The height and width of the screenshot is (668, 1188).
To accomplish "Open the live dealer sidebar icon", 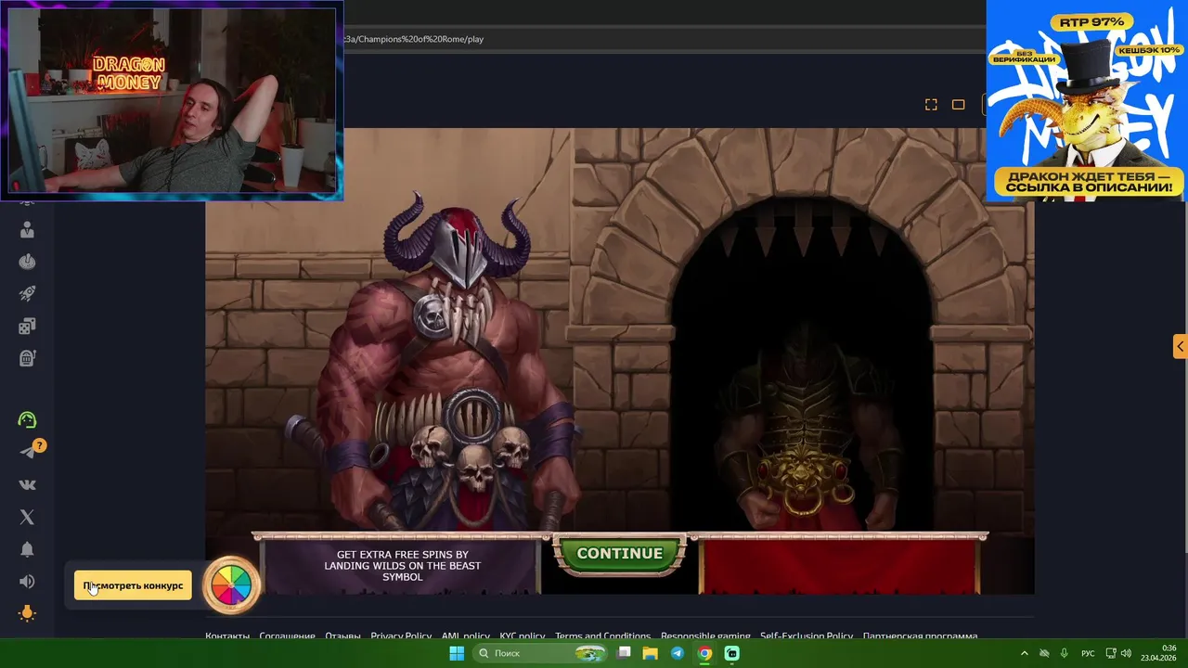I will click(27, 230).
